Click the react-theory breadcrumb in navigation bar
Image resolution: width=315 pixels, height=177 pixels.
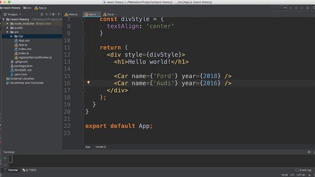point(12,8)
